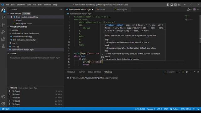Open terminal panel more actions

click(191, 72)
